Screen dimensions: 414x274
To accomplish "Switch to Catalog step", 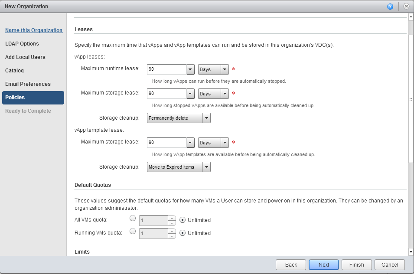I will coord(14,71).
